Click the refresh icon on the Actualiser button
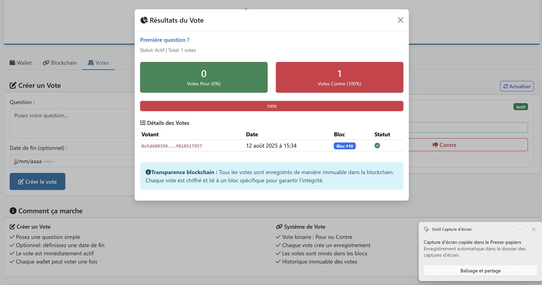 click(x=506, y=86)
